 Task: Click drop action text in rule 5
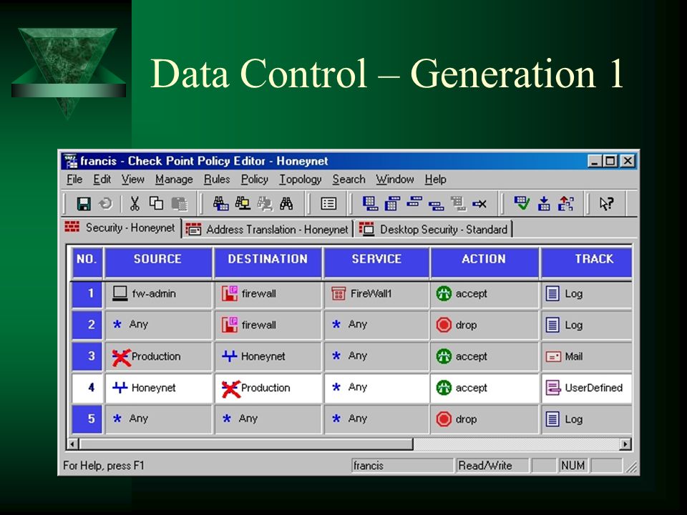coord(466,420)
